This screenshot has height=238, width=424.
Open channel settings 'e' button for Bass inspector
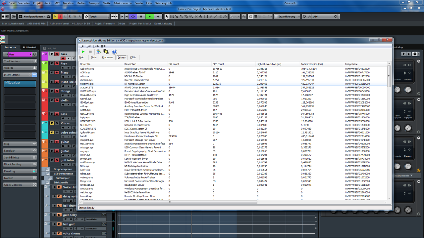click(x=34, y=54)
